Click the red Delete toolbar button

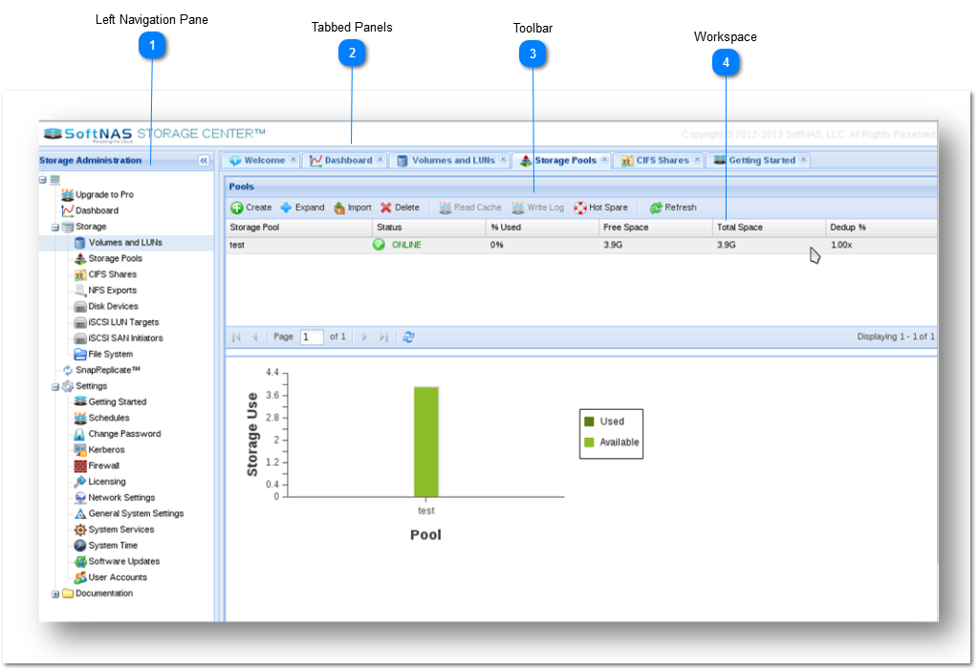point(400,207)
